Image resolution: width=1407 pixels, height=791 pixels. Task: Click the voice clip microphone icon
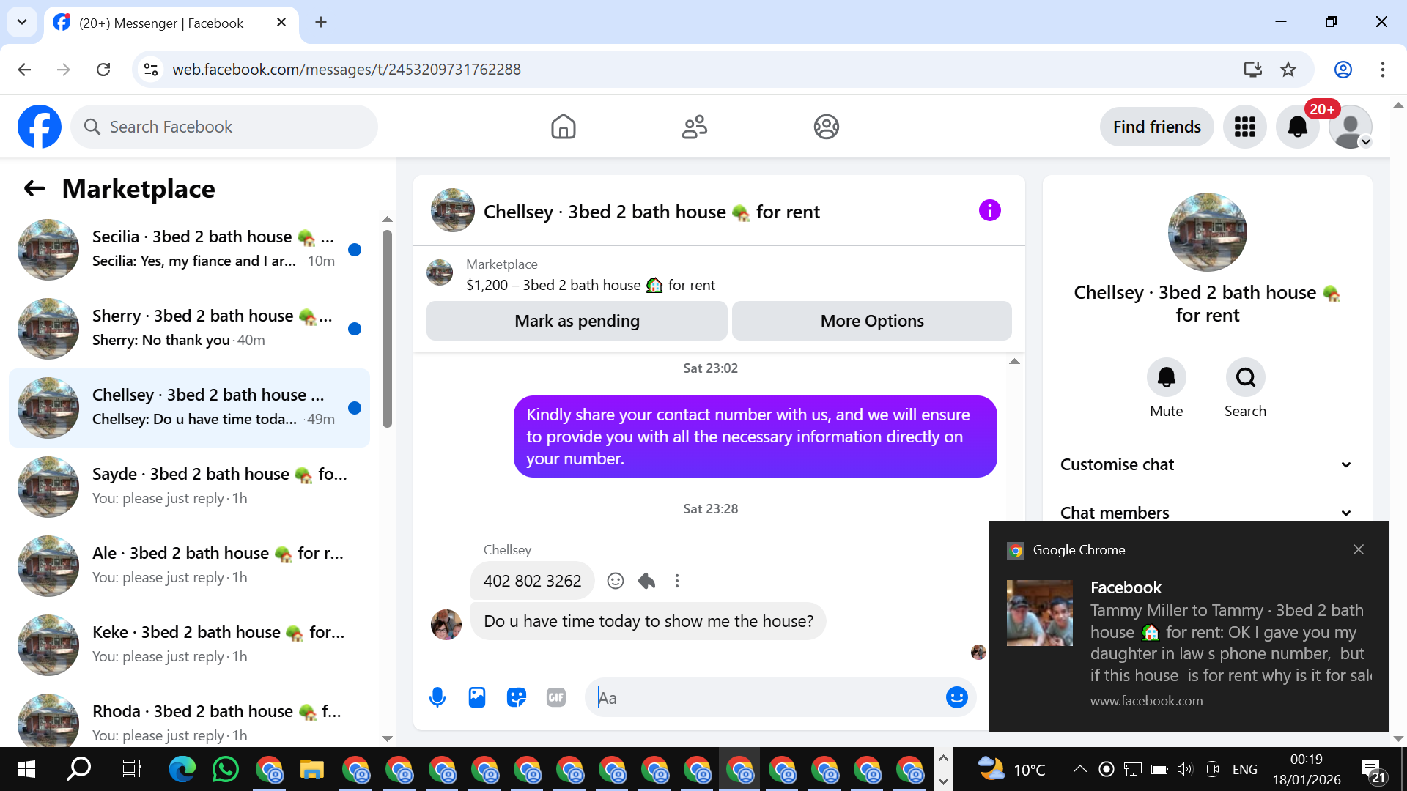point(437,697)
